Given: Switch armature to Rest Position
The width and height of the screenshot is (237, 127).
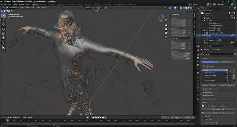Looking at the screenshot, I should 226,62.
